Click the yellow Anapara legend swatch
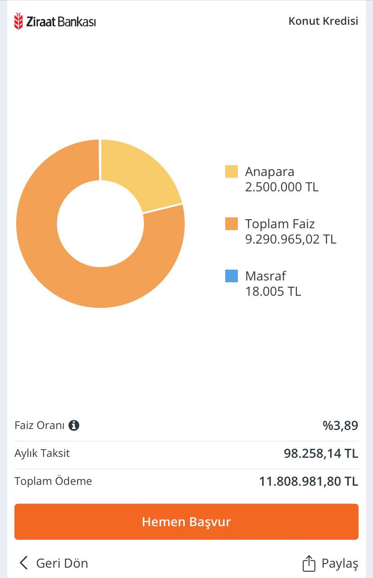 (x=232, y=172)
